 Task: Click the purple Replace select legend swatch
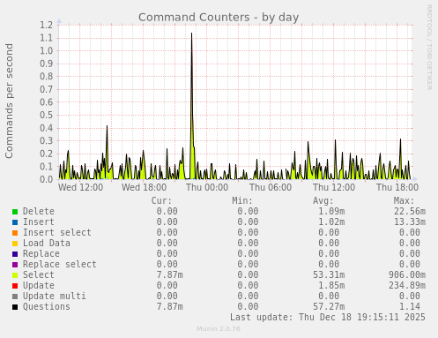point(15,265)
